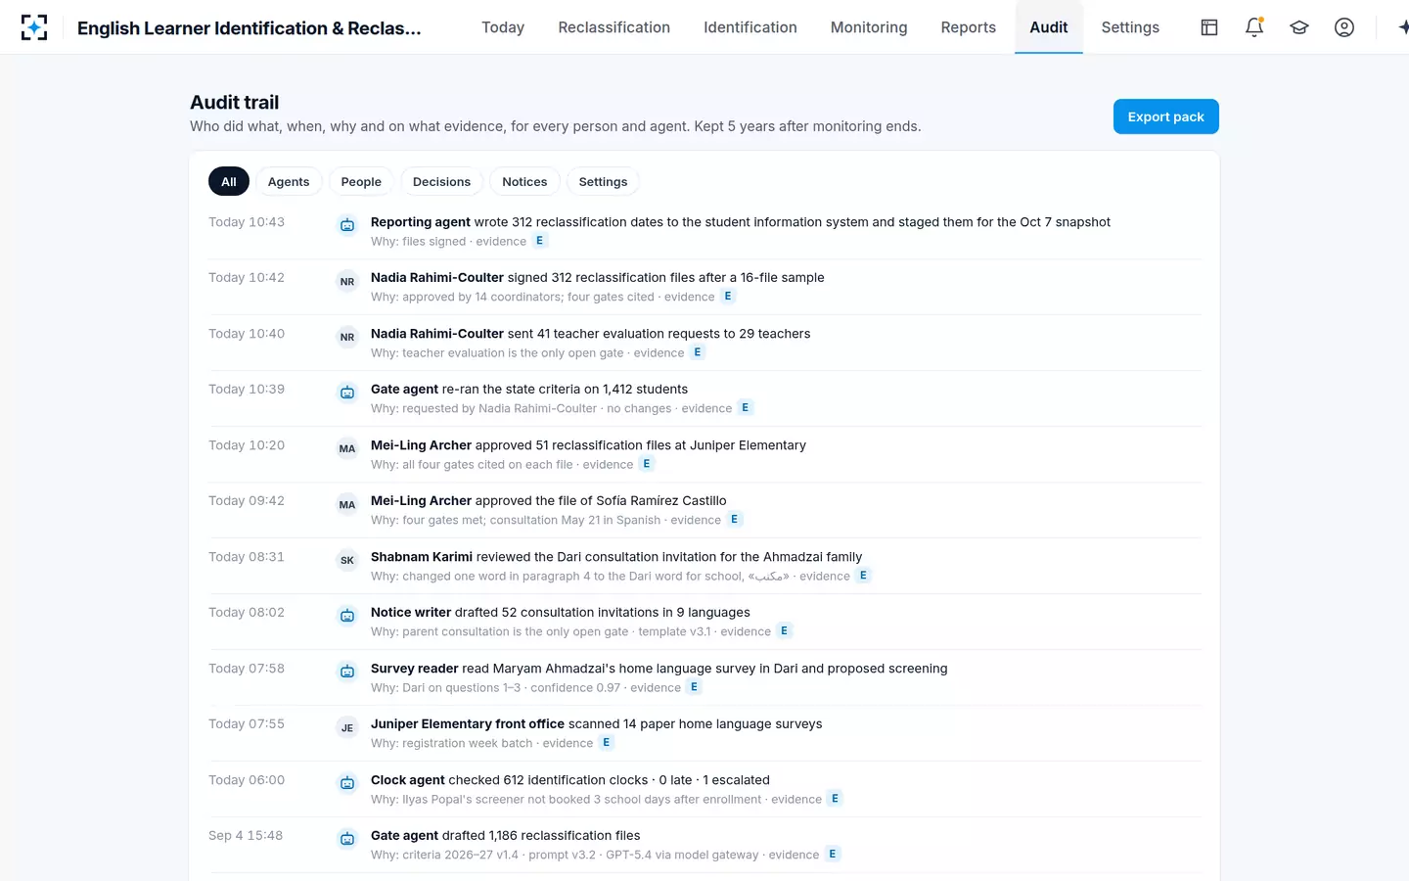Click the NR avatar on the 10:42 entry
The width and height of the screenshot is (1409, 881).
(x=347, y=282)
